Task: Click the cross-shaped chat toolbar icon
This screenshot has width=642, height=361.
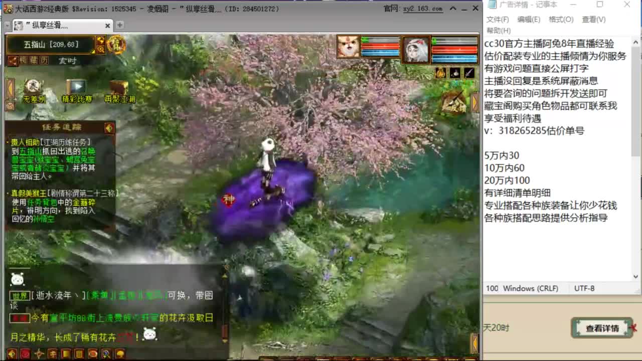Action: 39,354
